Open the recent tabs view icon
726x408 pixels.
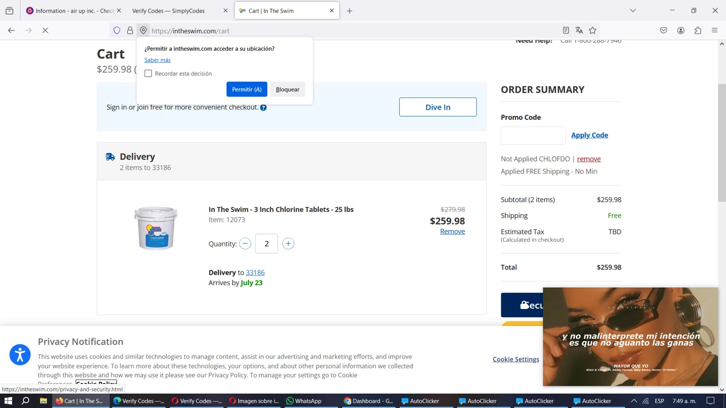tap(9, 11)
